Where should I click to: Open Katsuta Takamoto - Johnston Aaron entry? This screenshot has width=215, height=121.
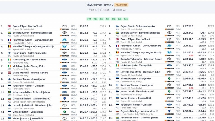(x=141, y=59)
